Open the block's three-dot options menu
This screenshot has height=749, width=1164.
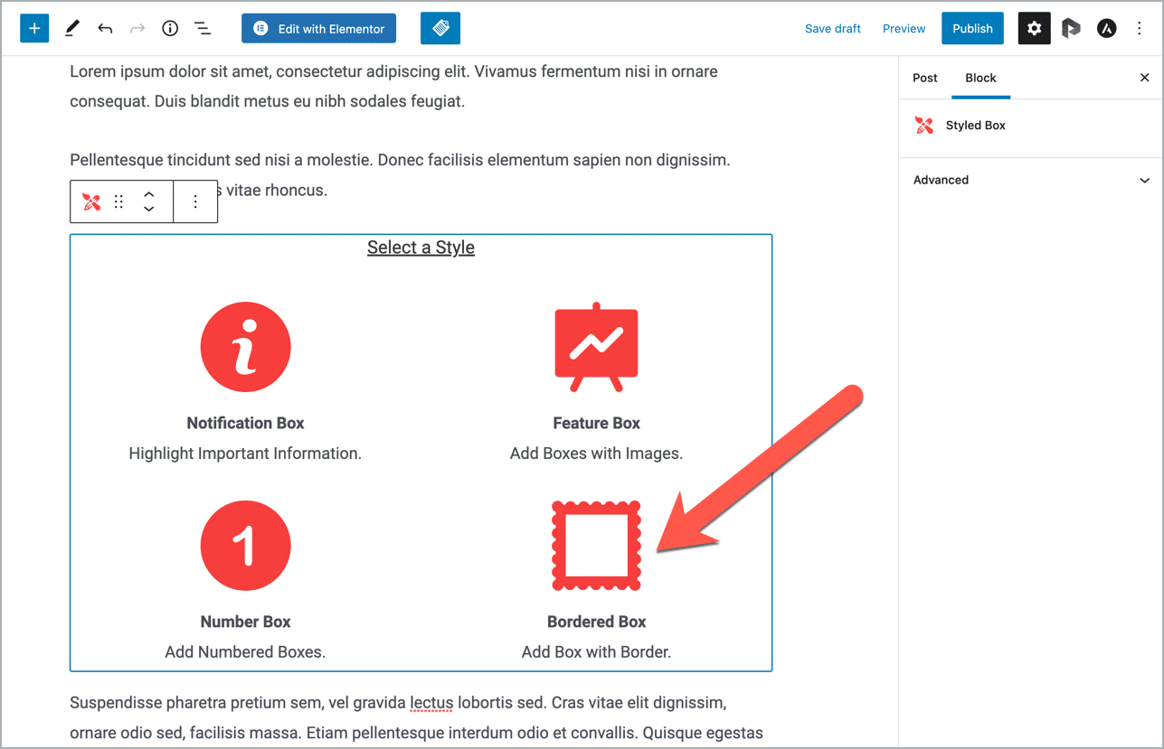click(x=195, y=201)
